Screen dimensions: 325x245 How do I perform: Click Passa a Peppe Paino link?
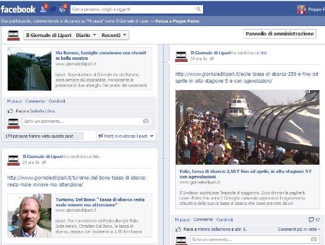tap(177, 21)
